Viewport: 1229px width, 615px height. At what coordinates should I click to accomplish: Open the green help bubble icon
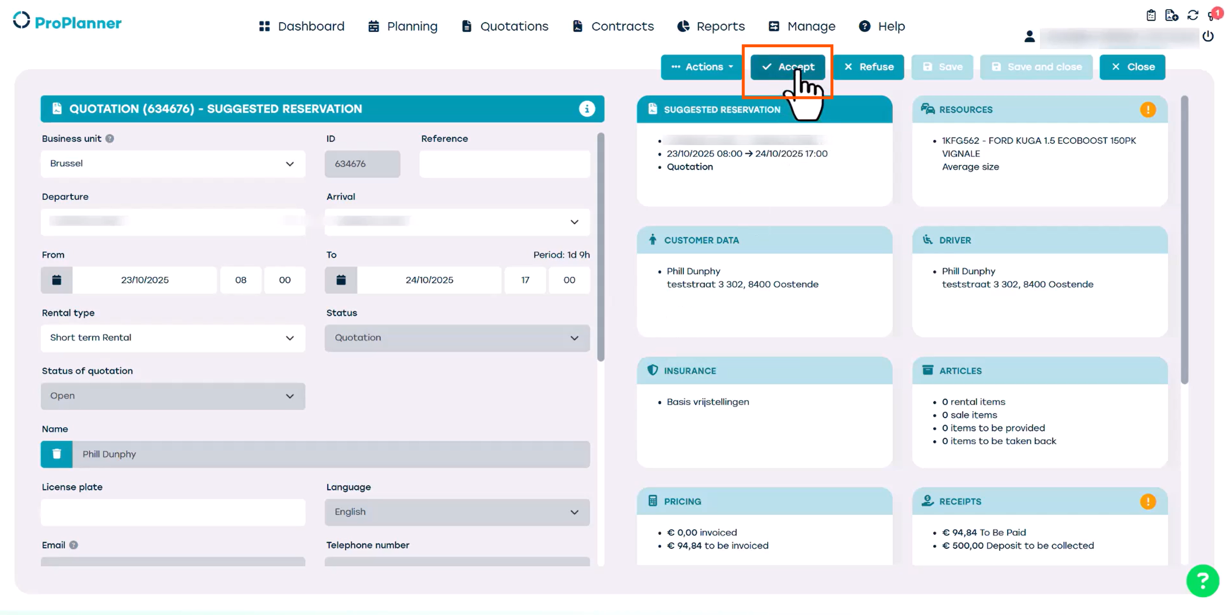pos(1202,580)
